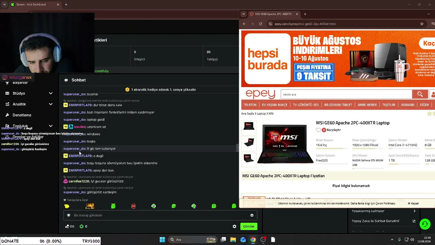
Task: Open File Explorer from the taskbar
Action: 233,240
